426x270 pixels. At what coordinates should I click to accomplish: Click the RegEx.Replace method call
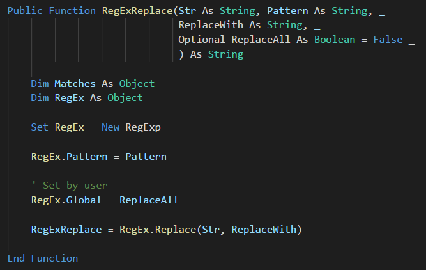click(158, 230)
